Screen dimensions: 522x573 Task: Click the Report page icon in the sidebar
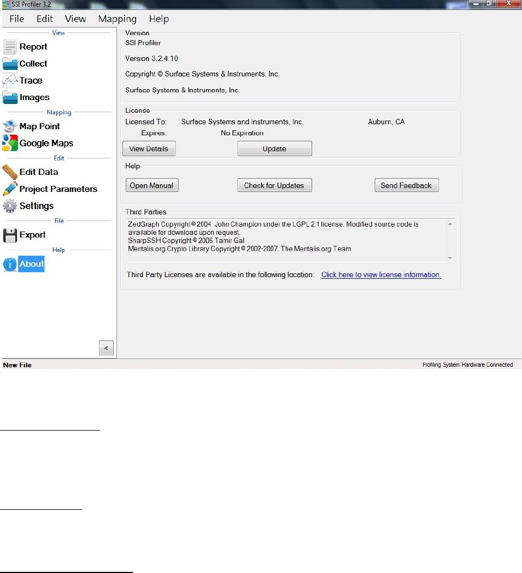(10, 47)
